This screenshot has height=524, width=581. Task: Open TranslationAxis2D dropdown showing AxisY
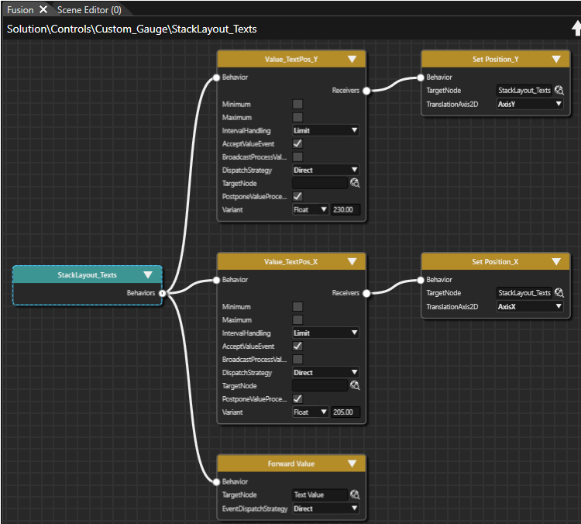click(530, 104)
